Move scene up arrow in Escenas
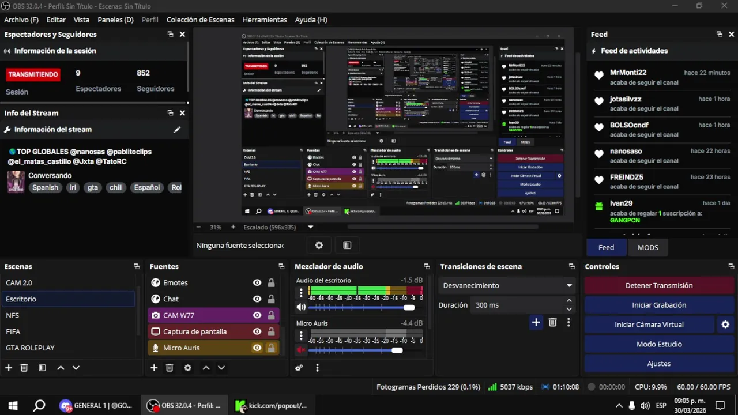 point(61,368)
